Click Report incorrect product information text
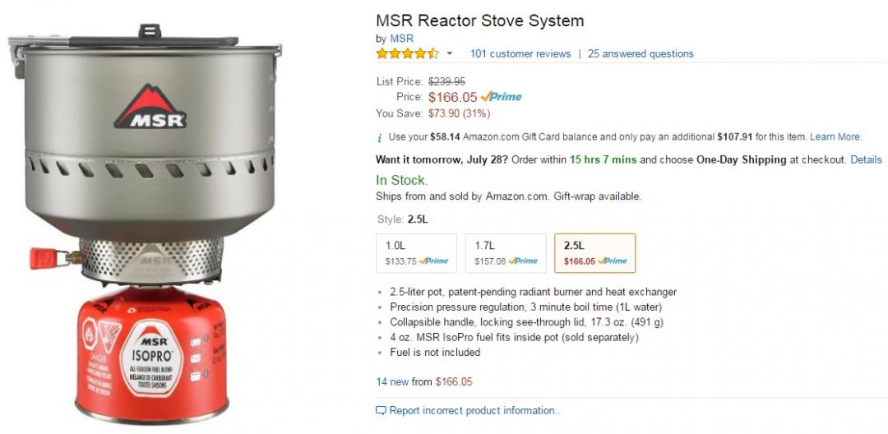Image resolution: width=888 pixels, height=434 pixels. tap(474, 410)
